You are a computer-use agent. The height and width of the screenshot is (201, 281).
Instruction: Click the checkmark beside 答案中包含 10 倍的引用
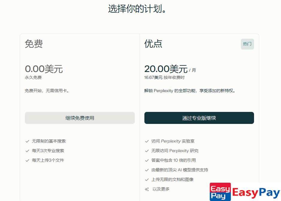[147, 160]
